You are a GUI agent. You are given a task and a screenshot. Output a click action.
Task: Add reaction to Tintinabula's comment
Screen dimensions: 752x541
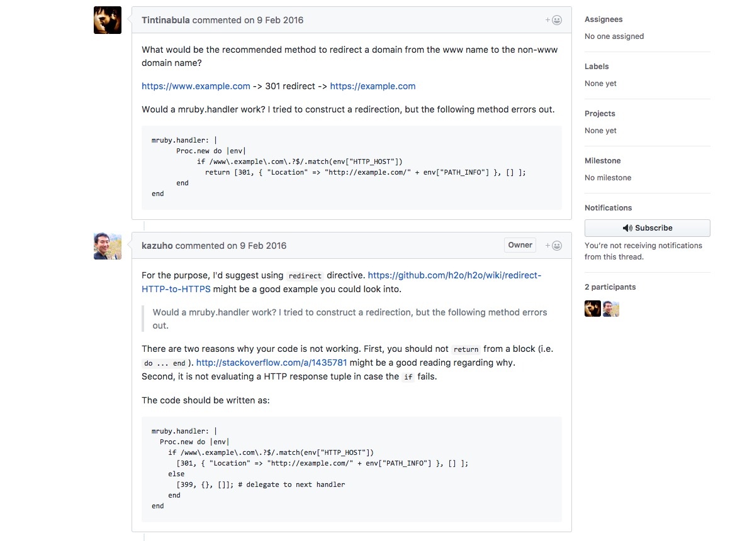(x=553, y=20)
